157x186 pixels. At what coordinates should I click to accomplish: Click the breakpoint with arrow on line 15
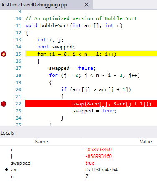3,54
